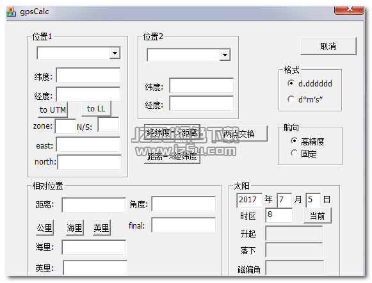Click the to LL button

[96, 109]
